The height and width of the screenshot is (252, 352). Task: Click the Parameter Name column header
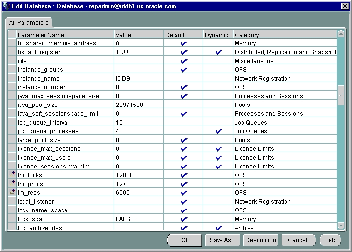(65, 35)
